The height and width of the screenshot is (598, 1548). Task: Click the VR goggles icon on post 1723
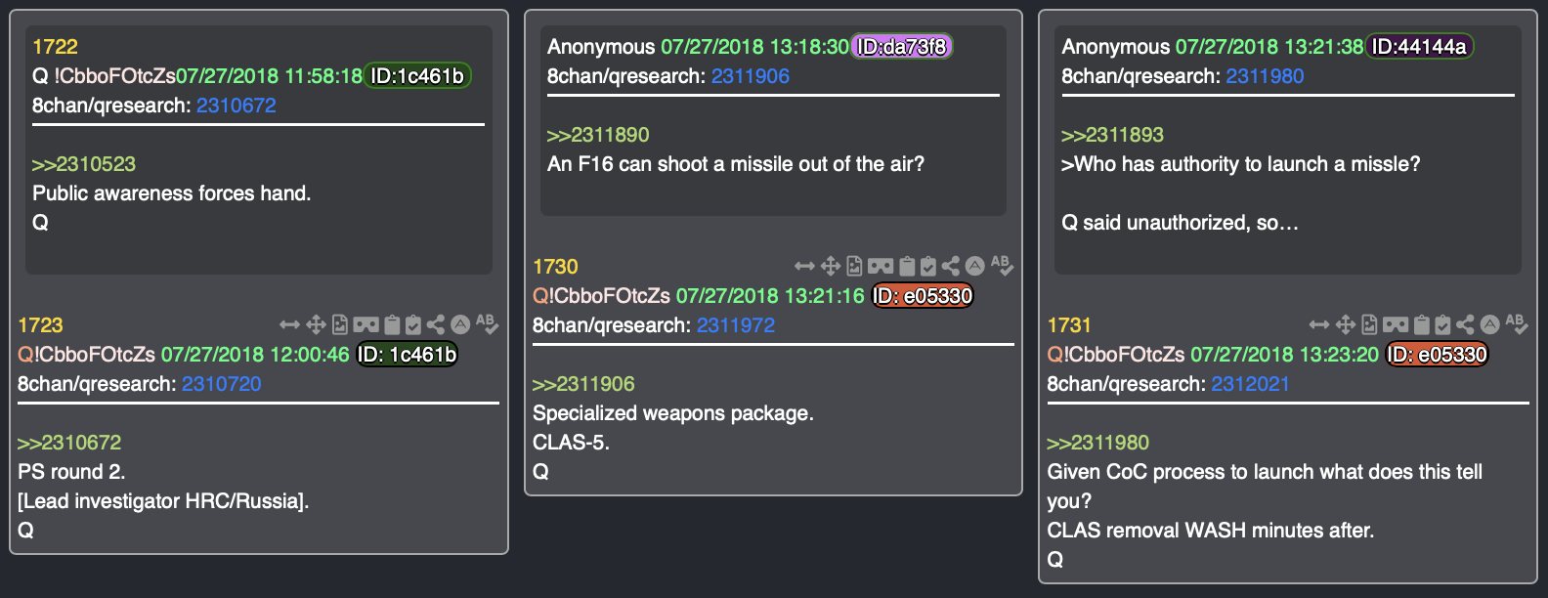pyautogui.click(x=365, y=324)
